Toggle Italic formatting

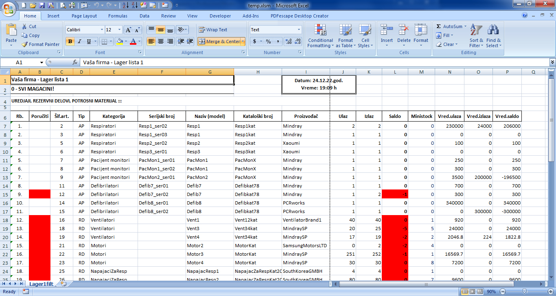(x=79, y=41)
